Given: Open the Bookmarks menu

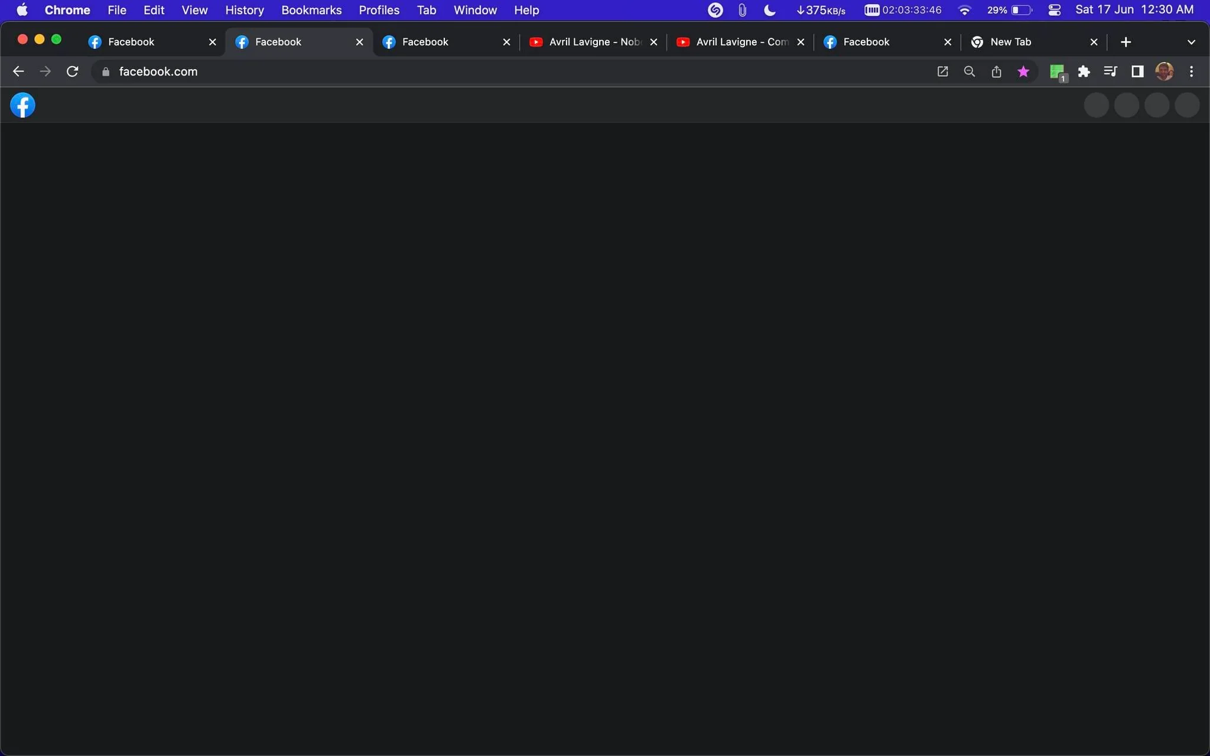Looking at the screenshot, I should pyautogui.click(x=311, y=10).
